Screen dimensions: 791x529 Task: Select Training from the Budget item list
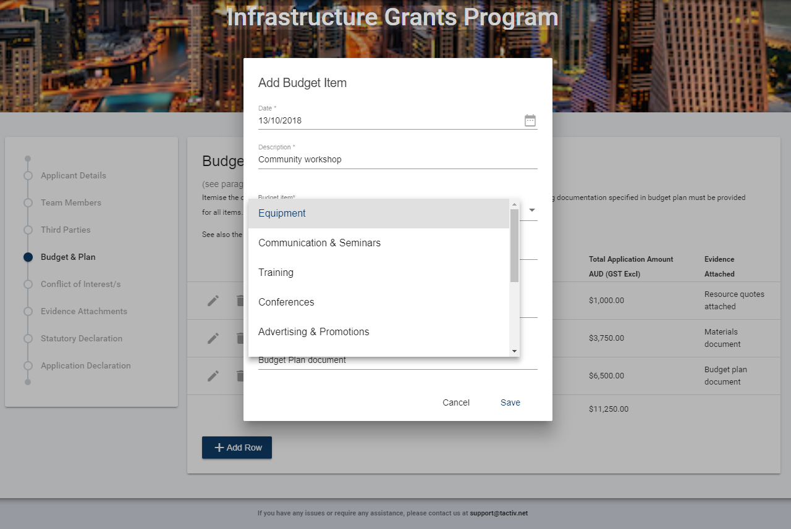click(276, 272)
